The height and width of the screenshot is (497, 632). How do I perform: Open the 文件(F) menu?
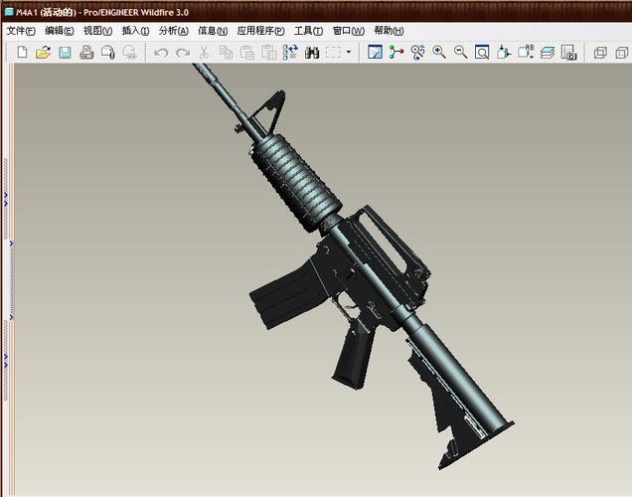click(21, 31)
